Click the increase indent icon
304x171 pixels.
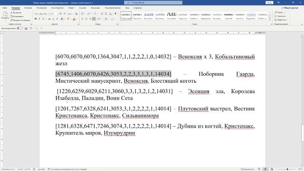[106, 14]
